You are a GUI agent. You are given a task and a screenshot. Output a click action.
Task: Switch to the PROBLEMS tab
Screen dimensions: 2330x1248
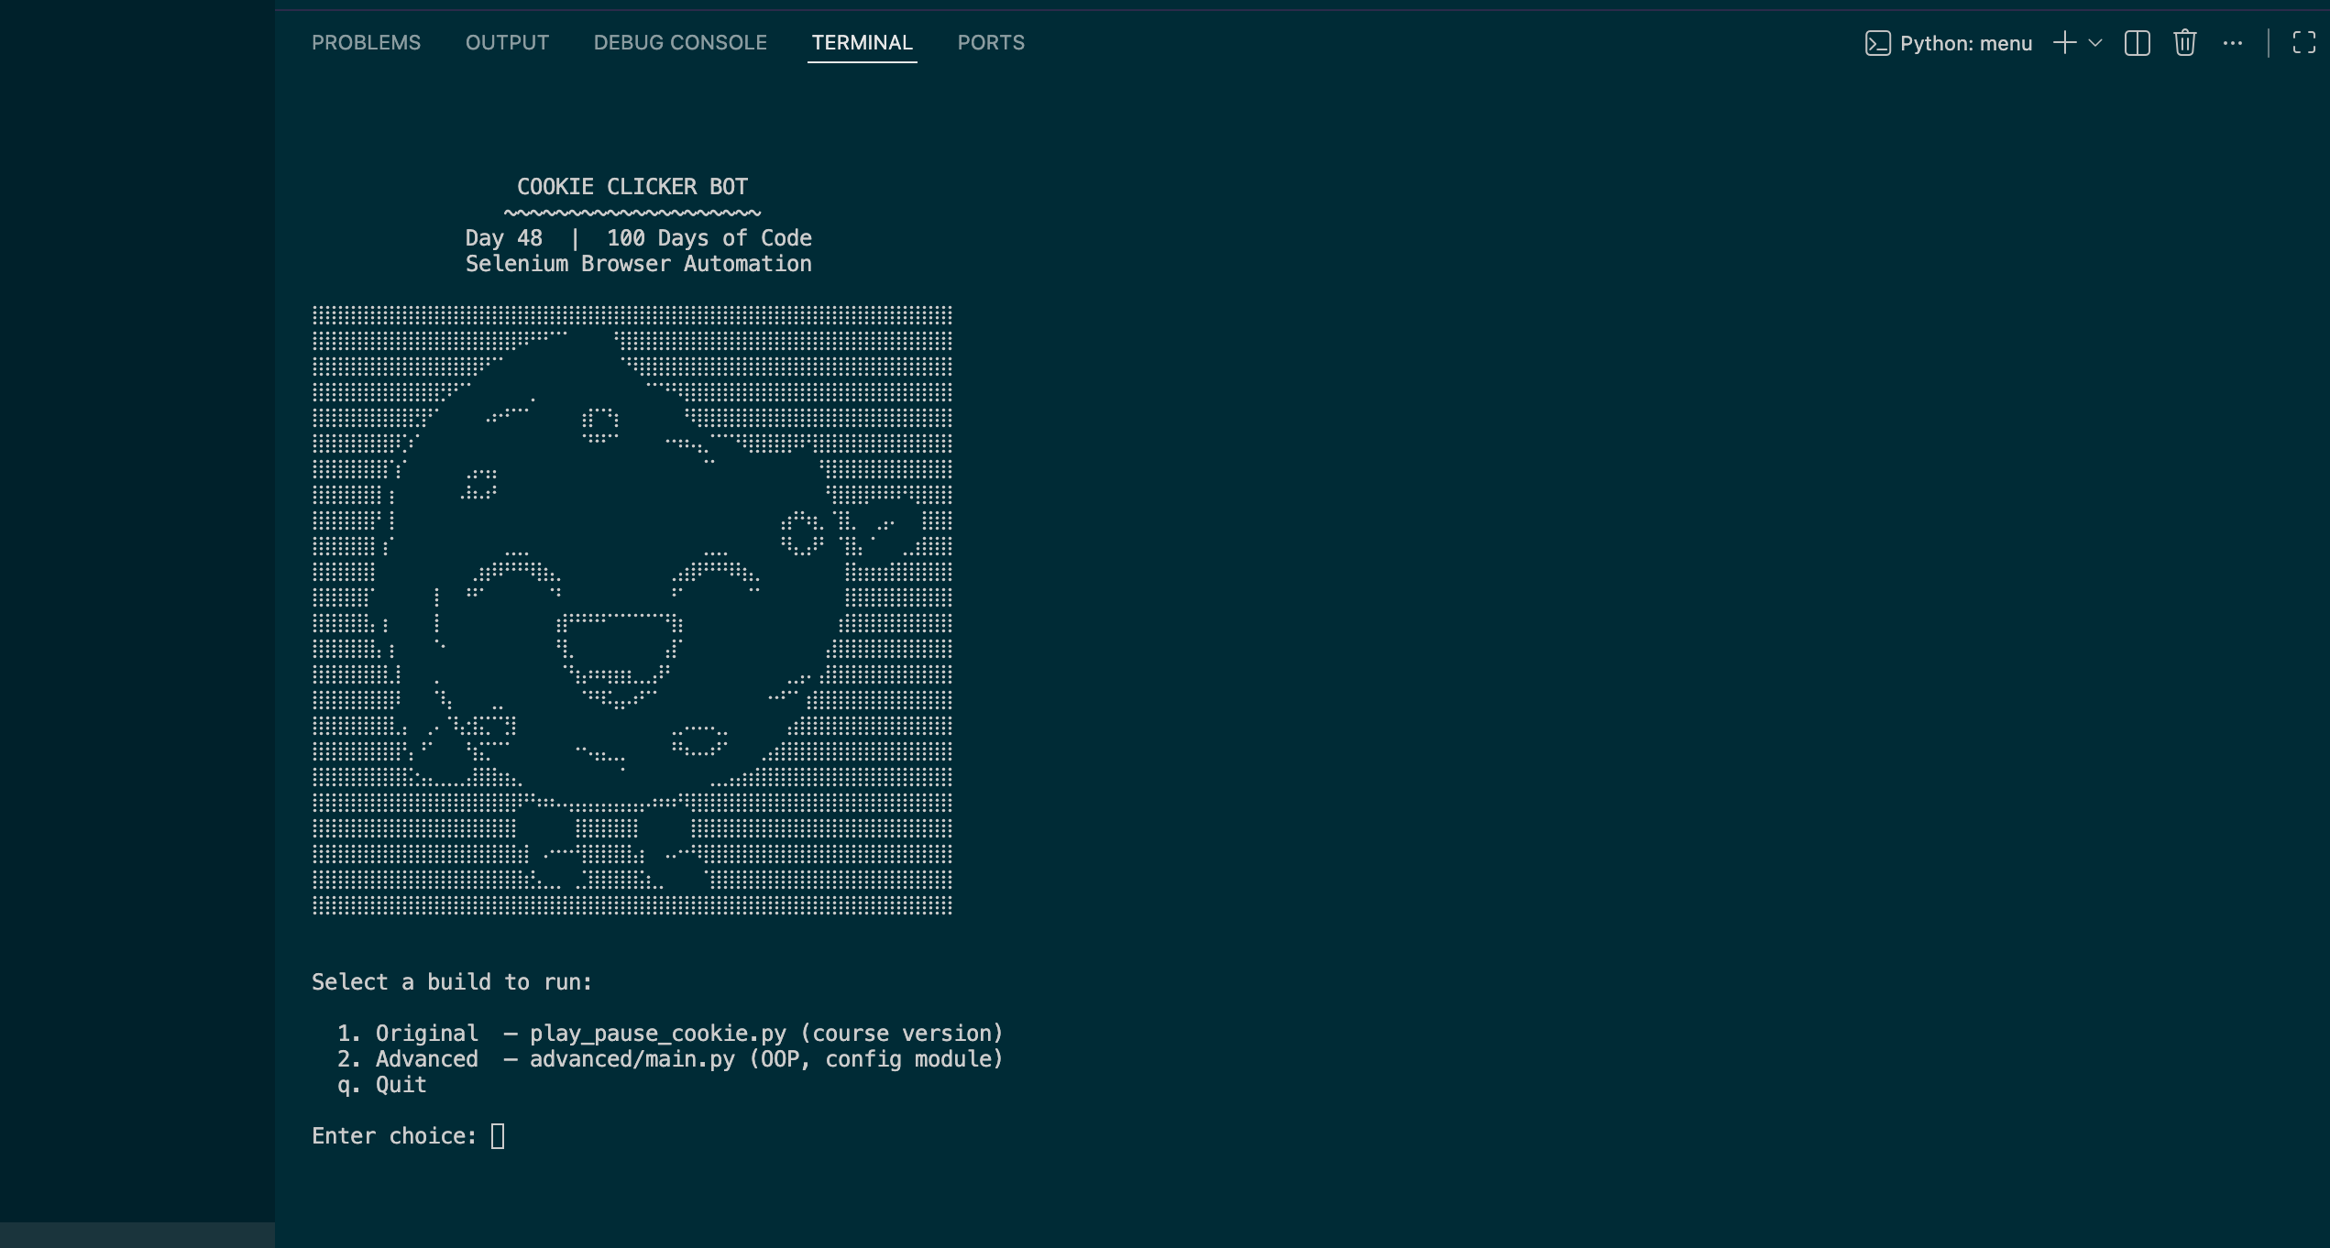[x=366, y=43]
